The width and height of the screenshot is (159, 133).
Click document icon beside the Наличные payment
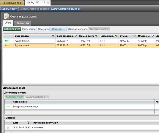pos(8,127)
